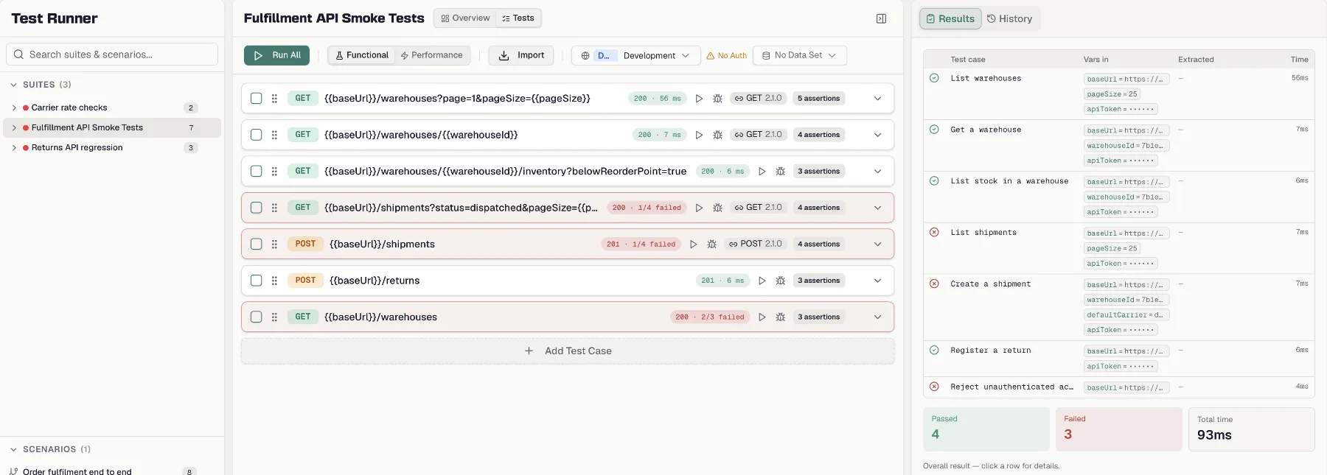The height and width of the screenshot is (475, 1327).
Task: Open linked GET 2.1.0 on first row
Action: point(758,98)
